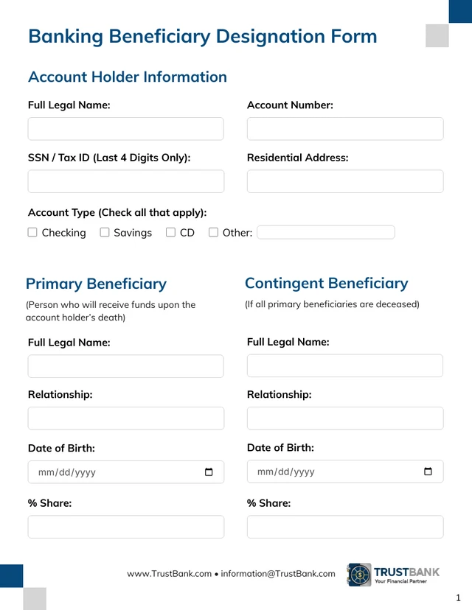Click into the Residential Address field
Image resolution: width=472 pixels, height=610 pixels.
(345, 181)
